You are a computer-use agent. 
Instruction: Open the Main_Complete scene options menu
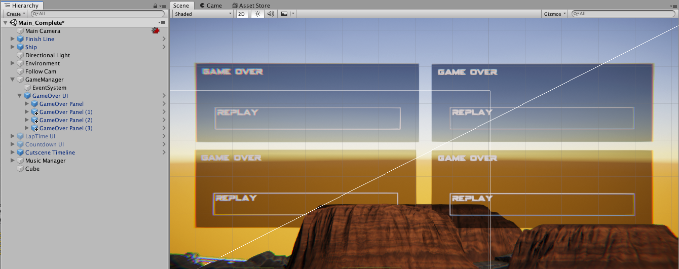[x=162, y=23]
